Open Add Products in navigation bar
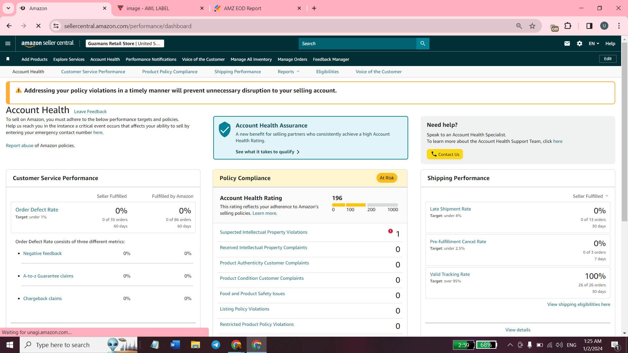 pyautogui.click(x=34, y=59)
